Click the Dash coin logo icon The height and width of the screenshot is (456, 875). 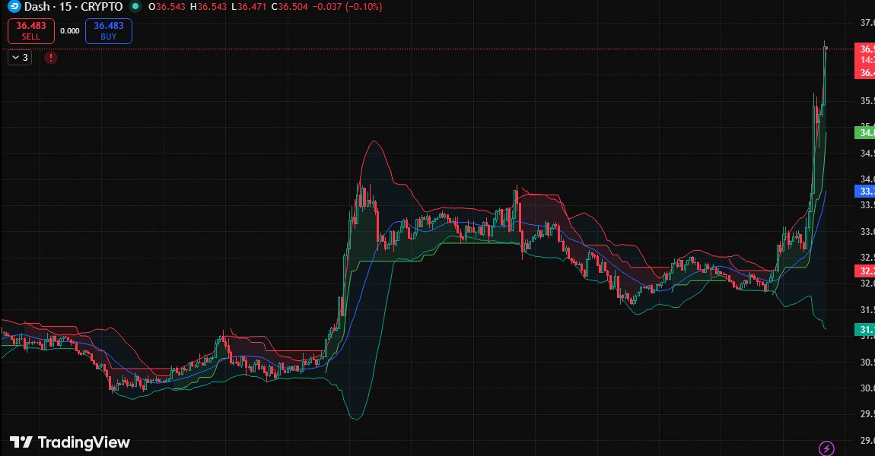point(14,7)
